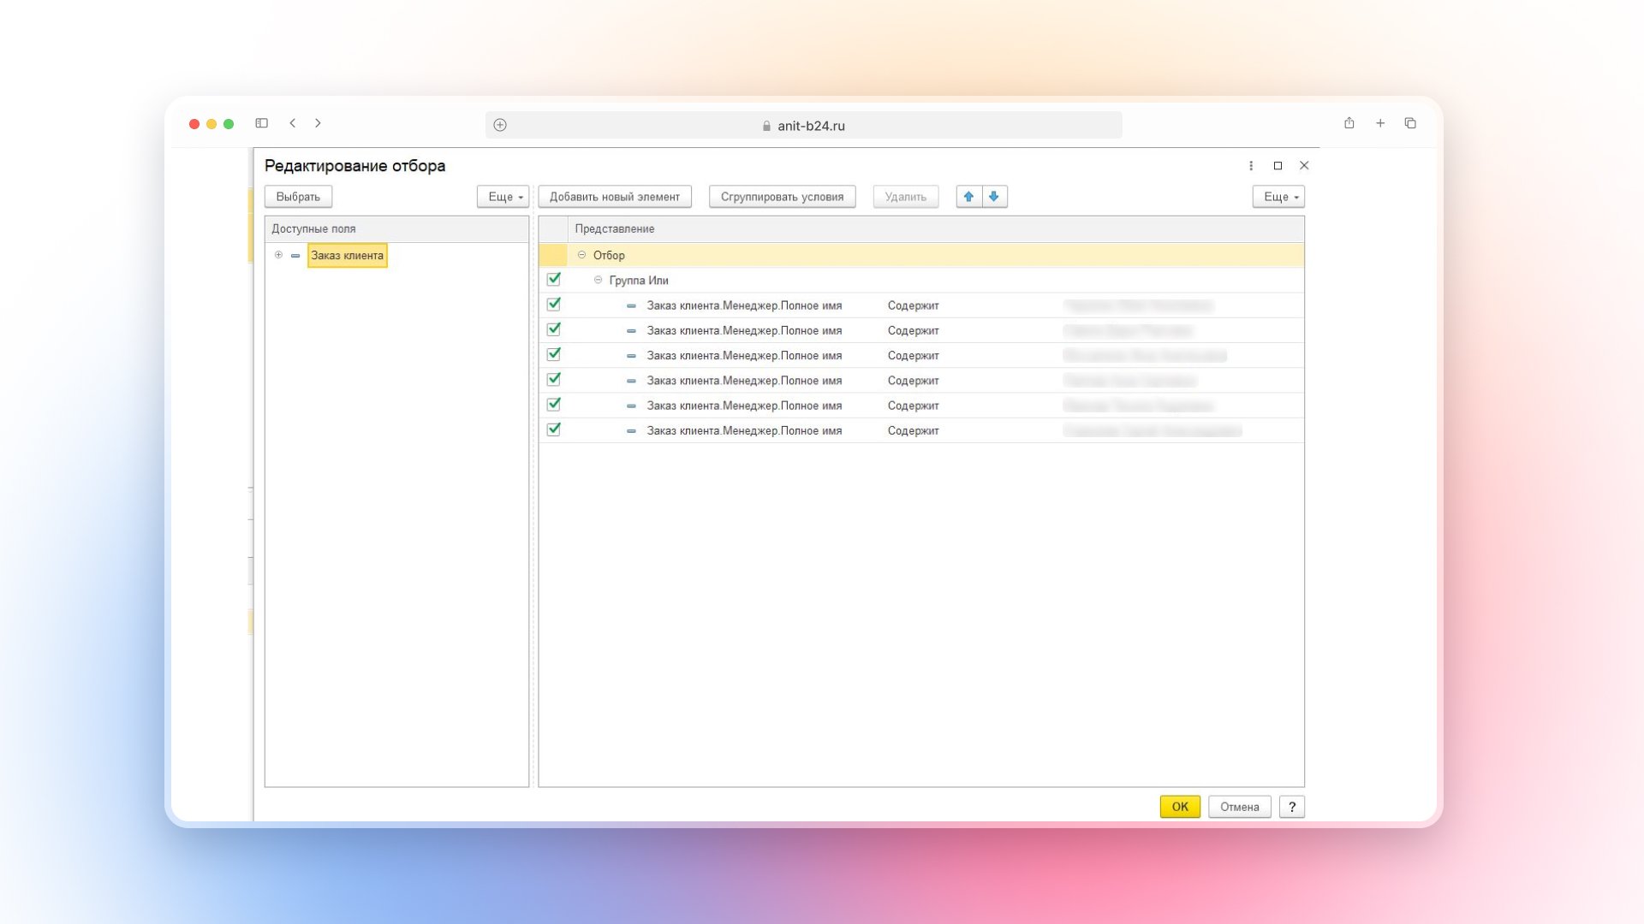Collapse the Отбор tree node
Viewport: 1644px width, 924px height.
[x=581, y=255]
